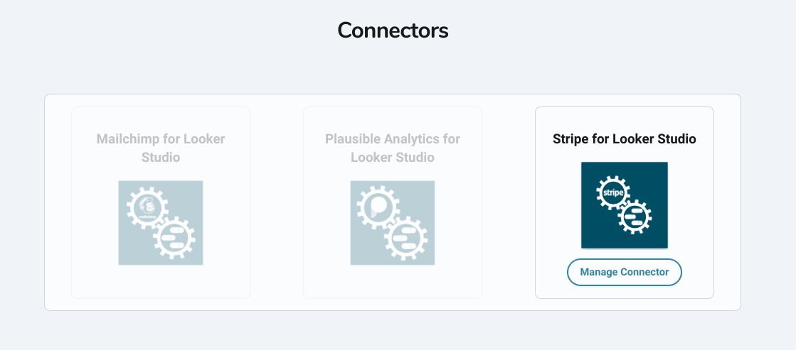Viewport: 796px width, 350px height.
Task: Click the word "stripe" inside the gear
Action: point(613,192)
